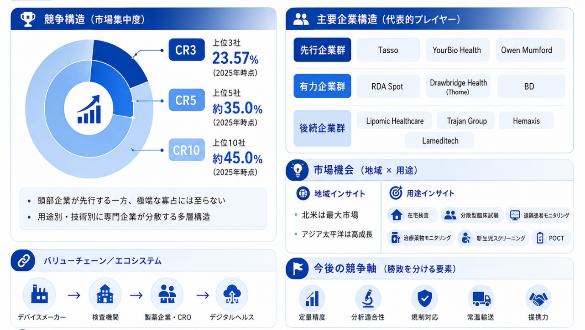Screen dimensions: 585x330
Task: Click the CR10 label button
Action: pyautogui.click(x=187, y=150)
